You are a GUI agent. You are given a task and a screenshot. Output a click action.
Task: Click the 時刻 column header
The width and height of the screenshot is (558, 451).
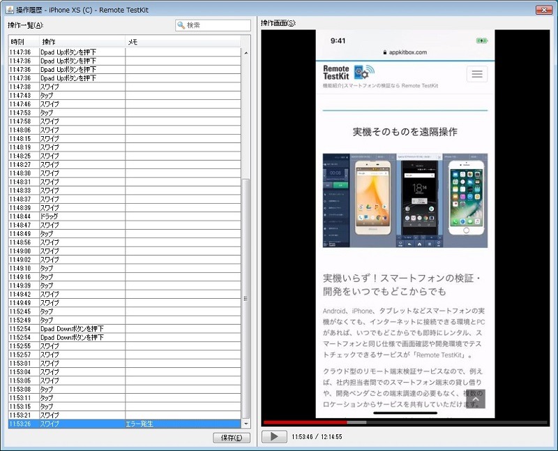tap(24, 42)
